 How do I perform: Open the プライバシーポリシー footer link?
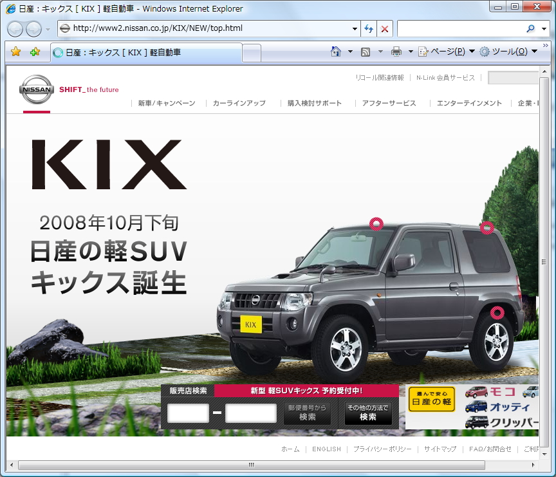(x=382, y=449)
